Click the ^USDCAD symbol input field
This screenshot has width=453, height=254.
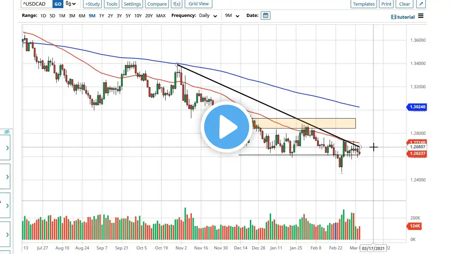[x=36, y=4]
